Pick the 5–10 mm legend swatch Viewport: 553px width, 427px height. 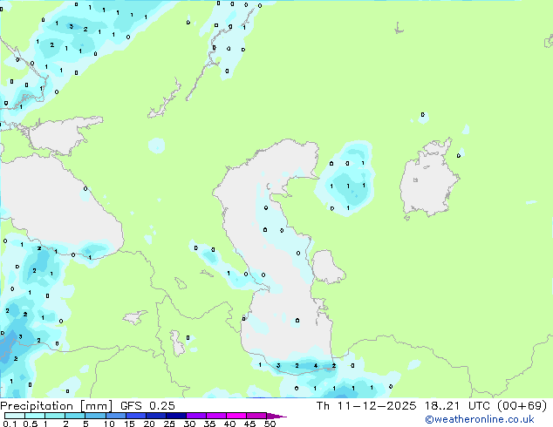coord(95,416)
